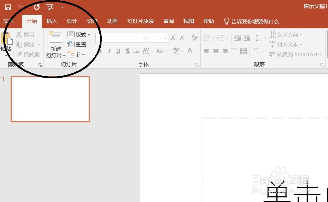Switch to the 开始 tab
Screen dimensions: 328x202
pyautogui.click(x=32, y=21)
